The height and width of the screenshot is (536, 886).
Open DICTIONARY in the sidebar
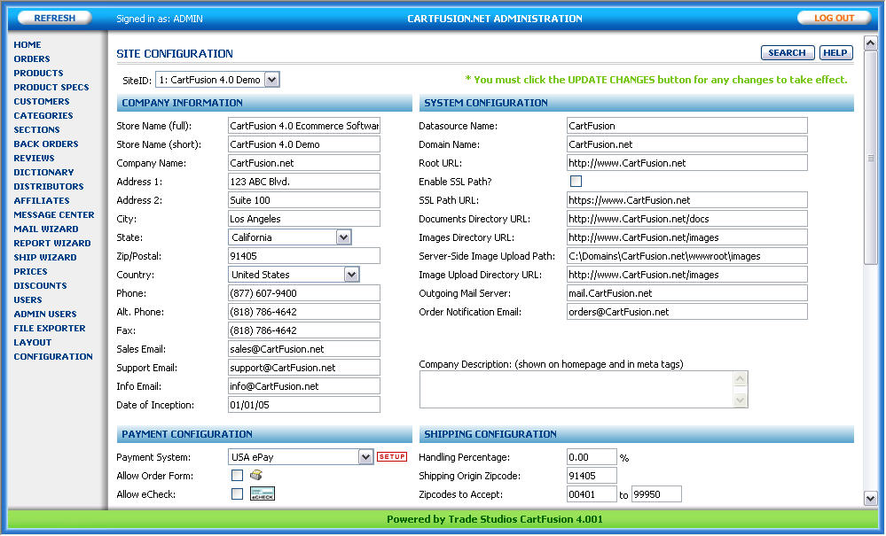click(43, 172)
